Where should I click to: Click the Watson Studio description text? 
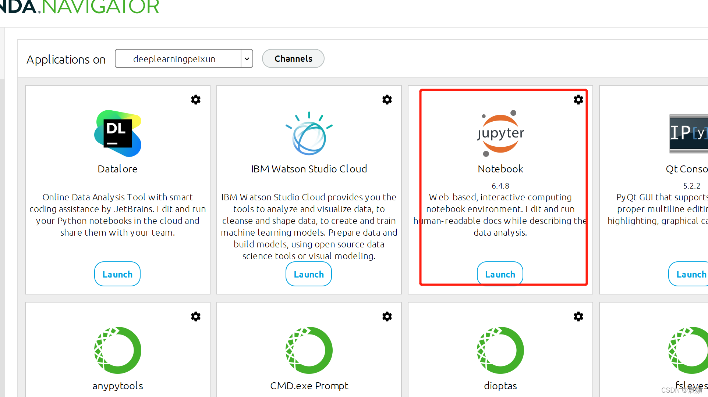(309, 227)
